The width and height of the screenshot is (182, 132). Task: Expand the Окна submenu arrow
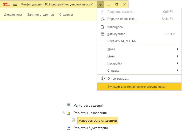[x=178, y=56]
